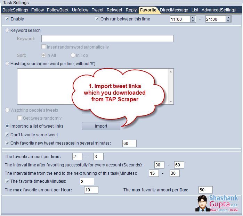Select the Tweet tab
Image resolution: width=243 pixels, height=216 pixels.
click(97, 10)
